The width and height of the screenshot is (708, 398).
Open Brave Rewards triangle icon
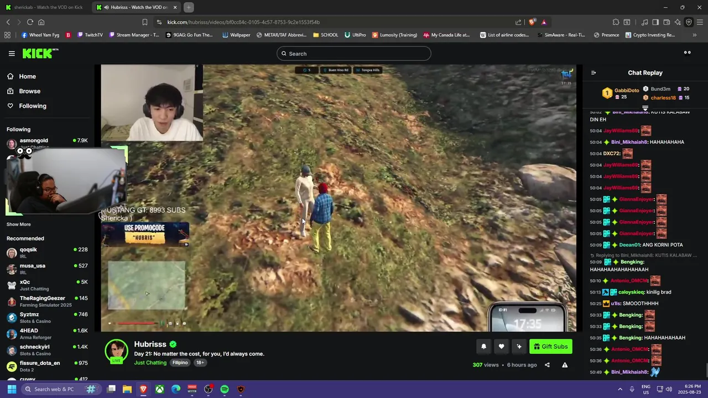point(544,22)
